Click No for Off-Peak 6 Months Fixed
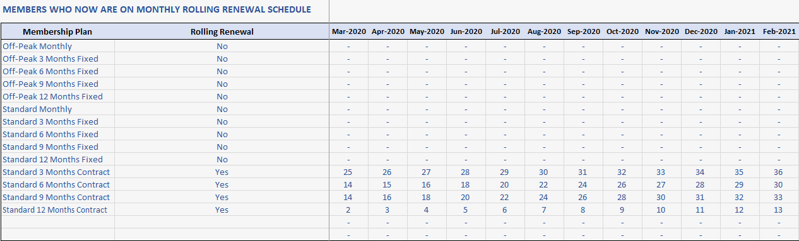This screenshot has width=799, height=241. pos(222,71)
